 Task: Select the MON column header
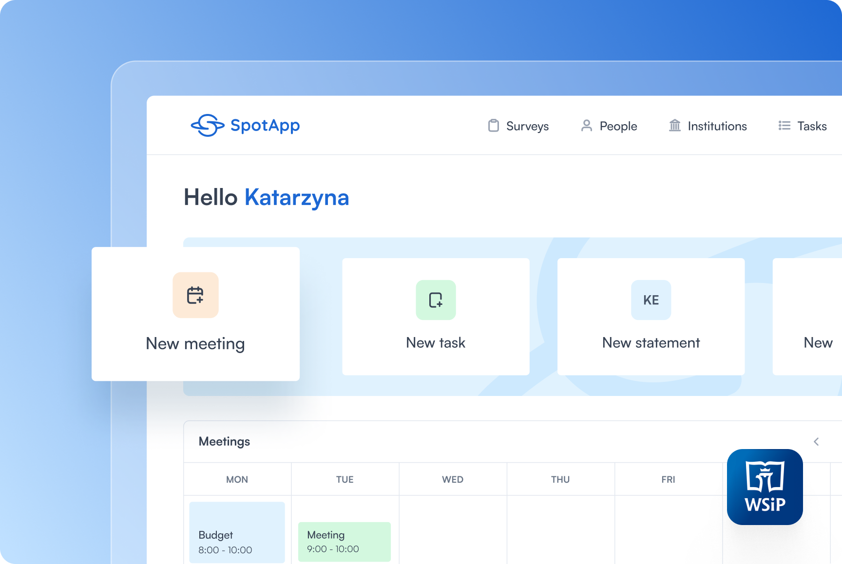click(237, 479)
